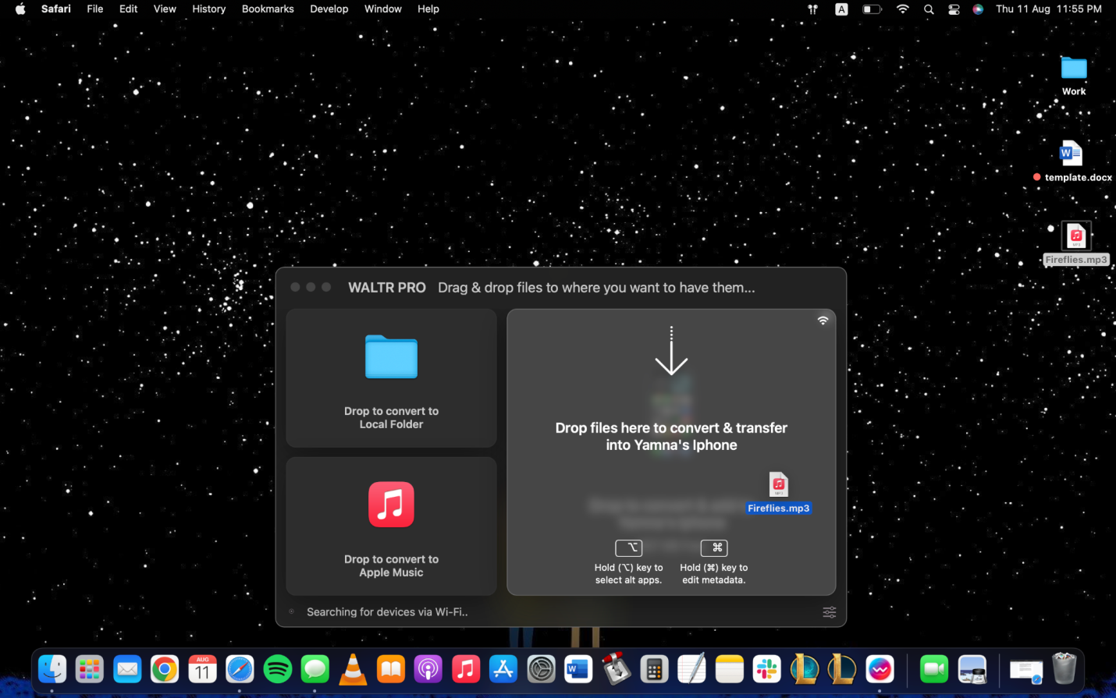The image size is (1116, 698).
Task: Click the Command key icon in WALTR
Action: tap(714, 547)
